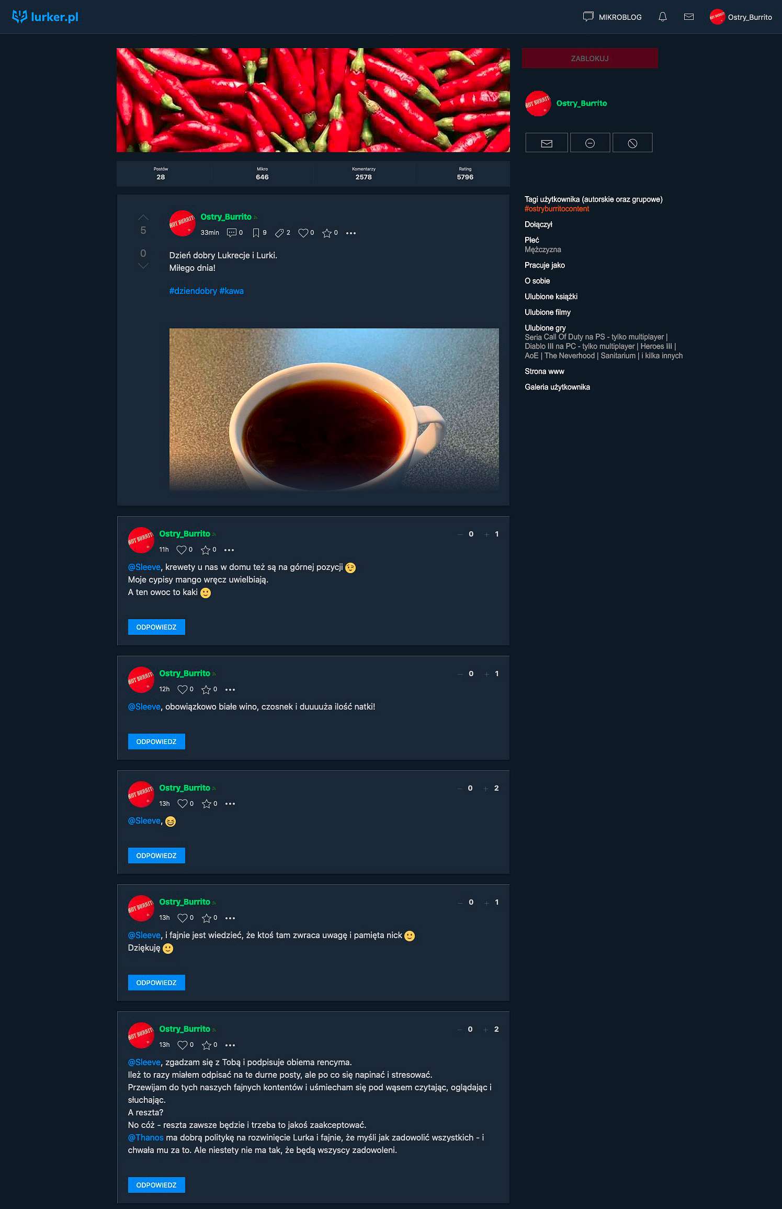Like the coffee post with heart icon

point(303,233)
